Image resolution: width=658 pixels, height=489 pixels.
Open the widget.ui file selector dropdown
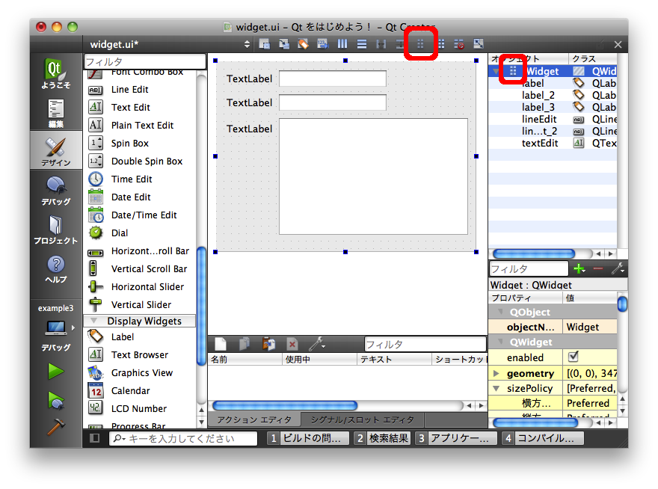coord(247,45)
